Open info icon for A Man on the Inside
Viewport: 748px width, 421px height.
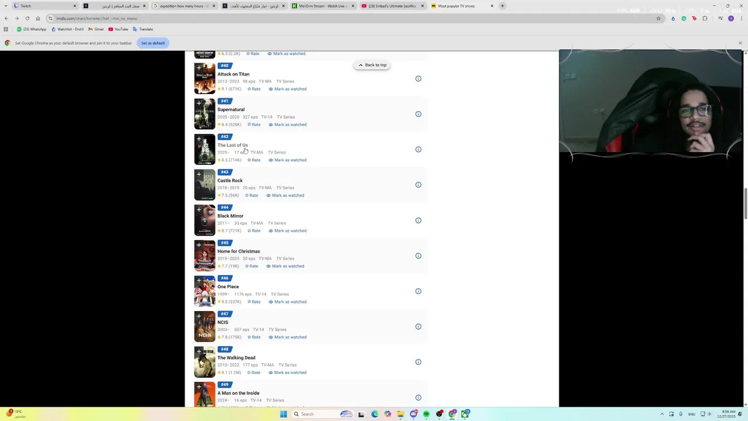coord(418,398)
